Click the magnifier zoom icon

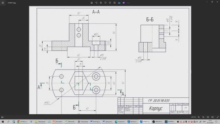click(199, 117)
